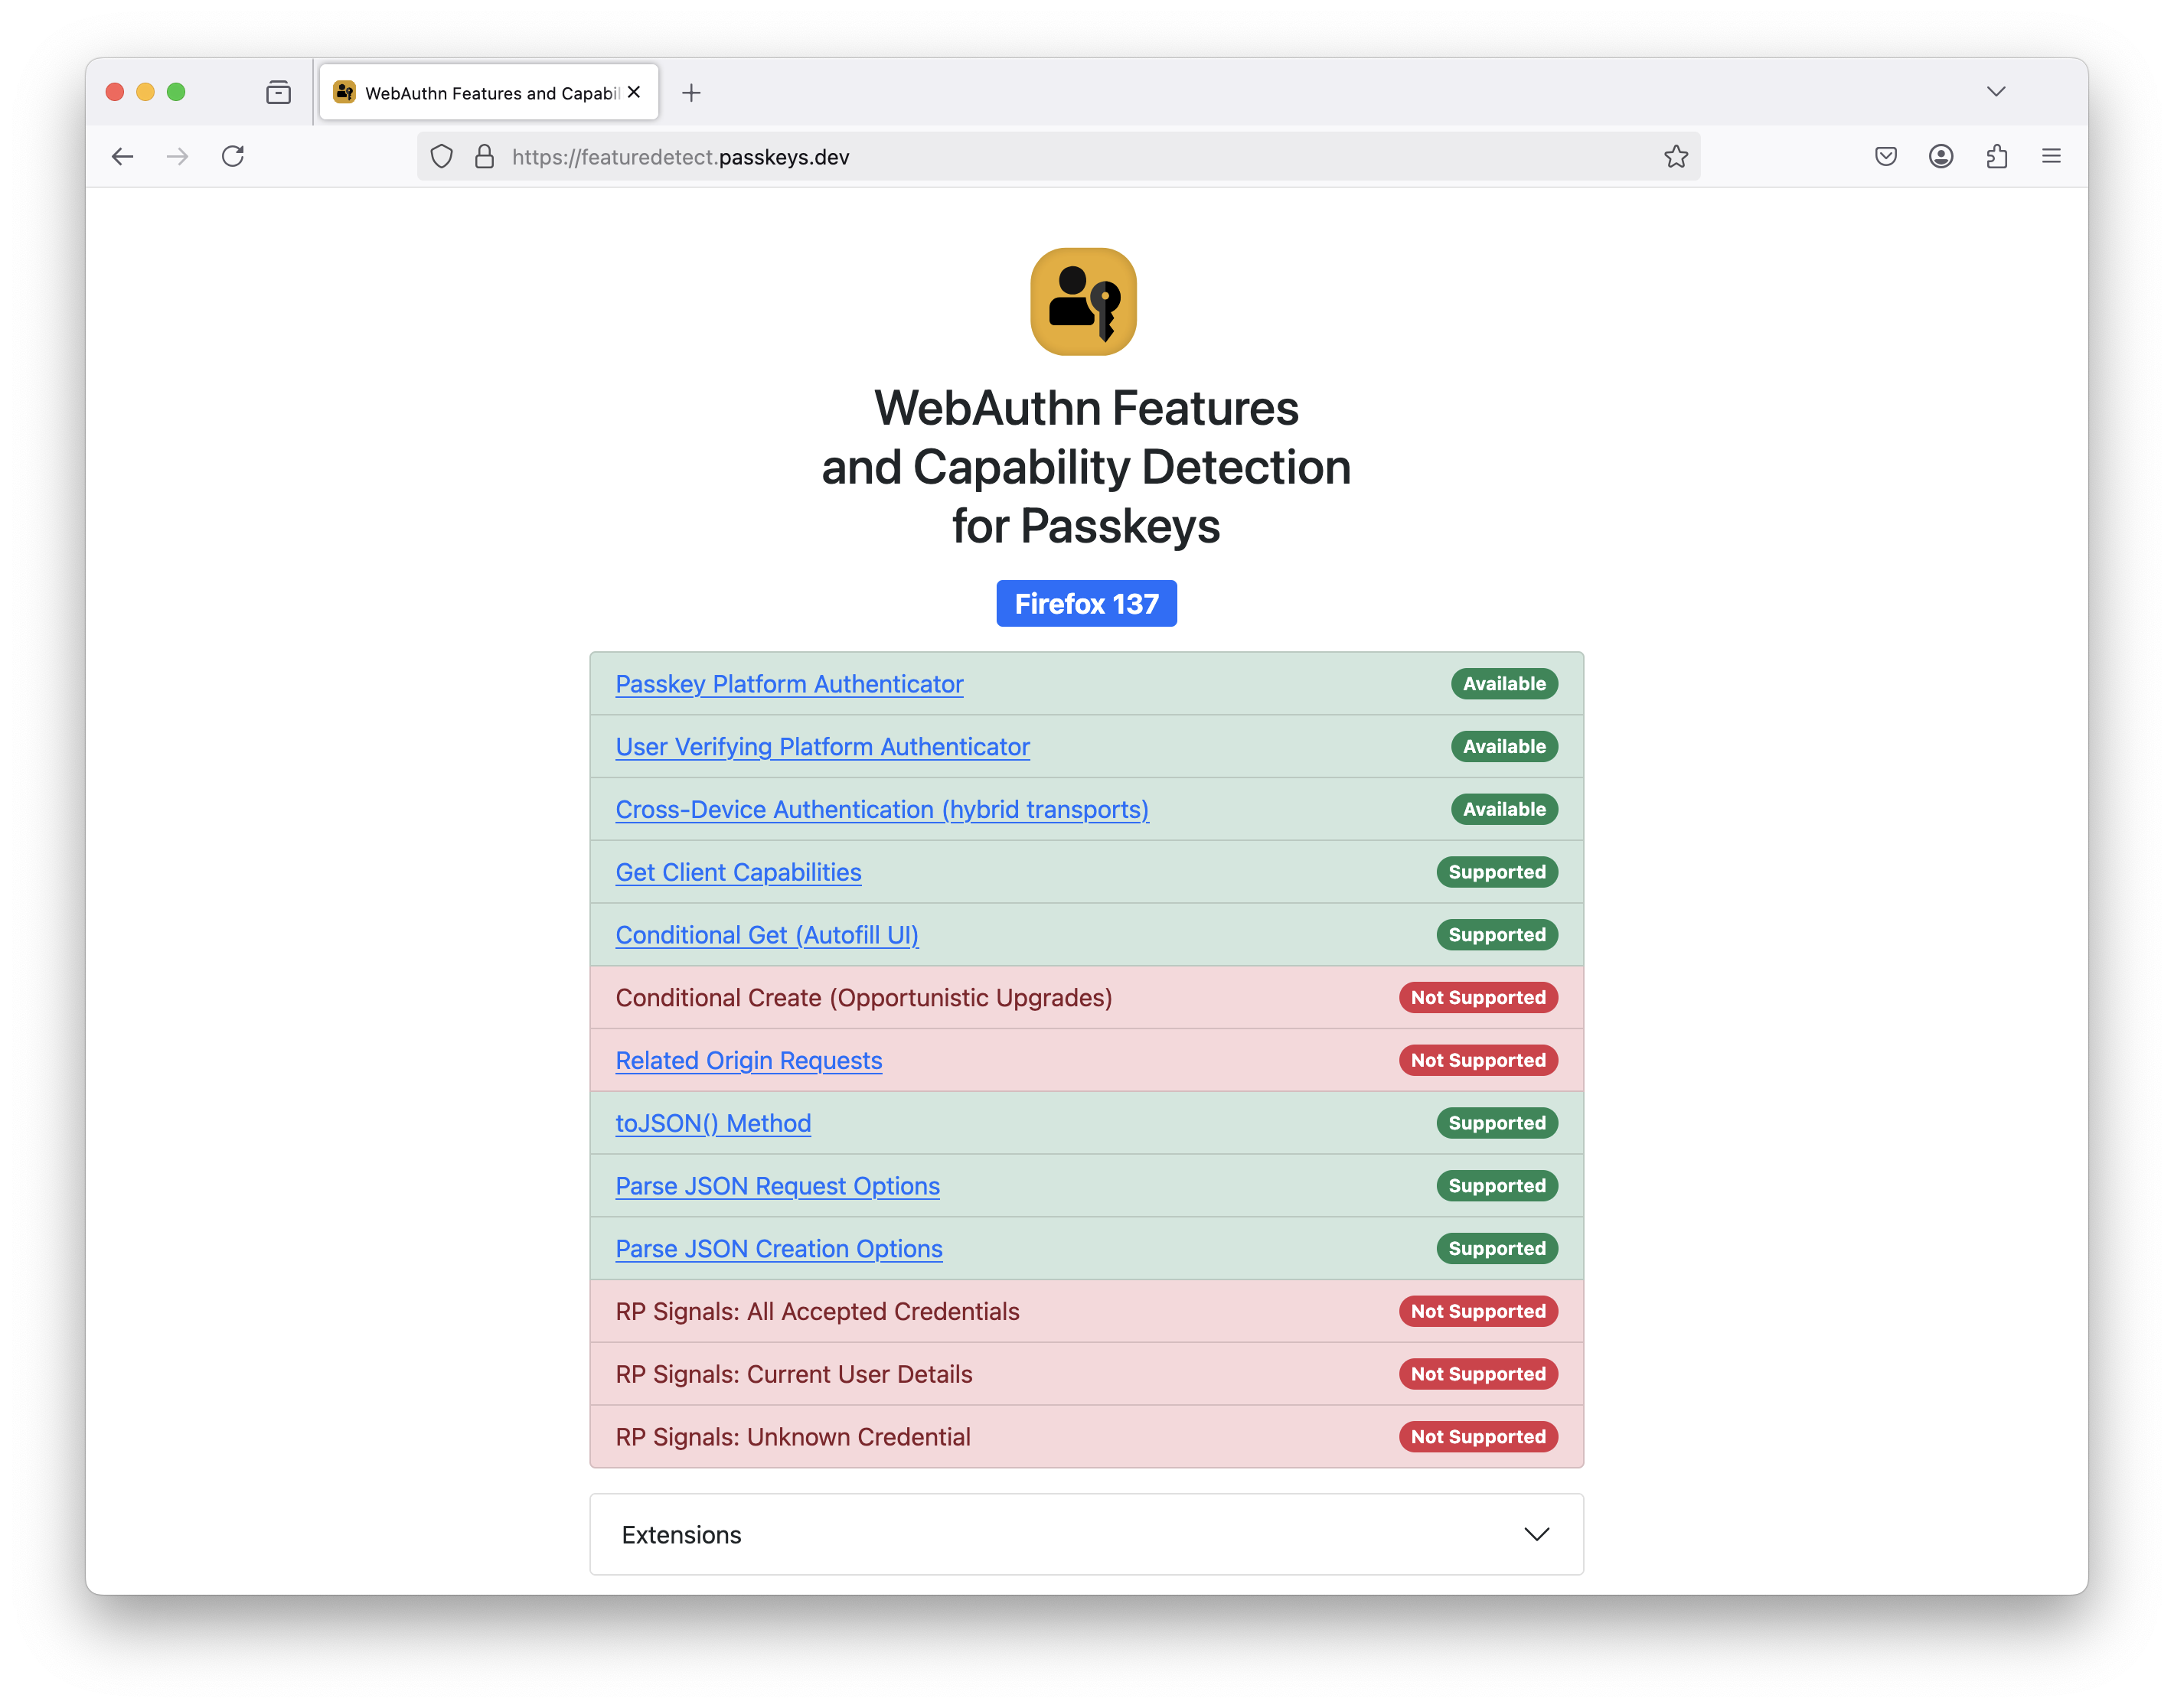This screenshot has width=2174, height=1708.
Task: Reload the current page
Action: coord(233,156)
